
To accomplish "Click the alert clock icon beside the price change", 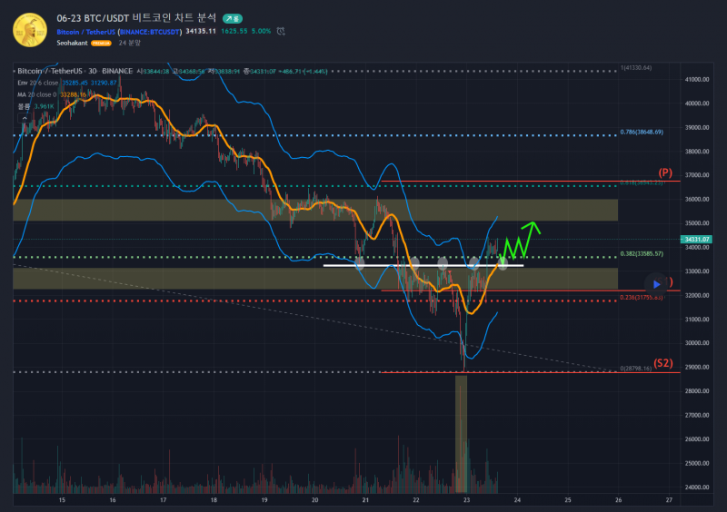I will (x=282, y=31).
